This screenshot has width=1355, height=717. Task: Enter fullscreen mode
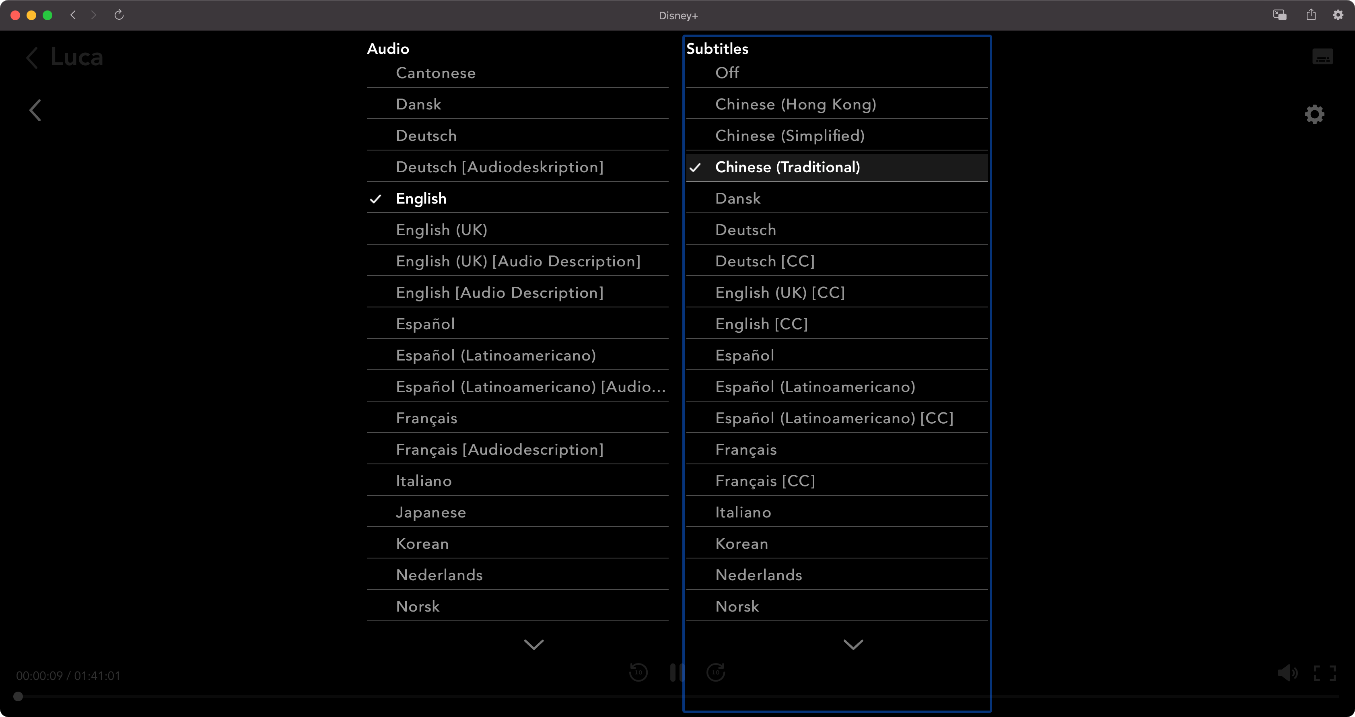tap(1324, 673)
